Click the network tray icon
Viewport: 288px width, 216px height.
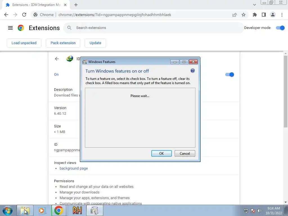coord(246,211)
